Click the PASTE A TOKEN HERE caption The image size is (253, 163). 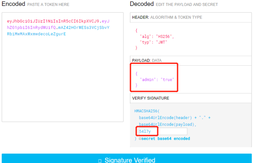[48, 5]
